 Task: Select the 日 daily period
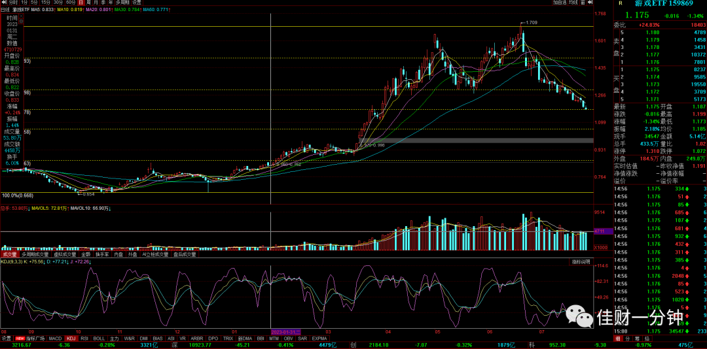click(81, 2)
